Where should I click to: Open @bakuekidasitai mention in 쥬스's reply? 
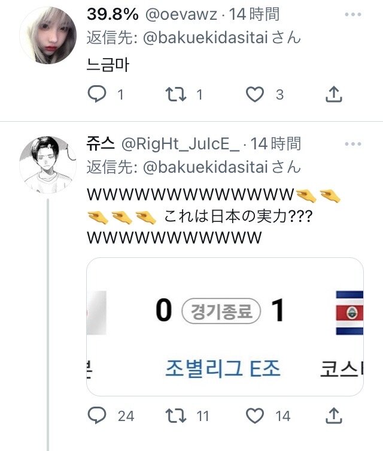206,167
